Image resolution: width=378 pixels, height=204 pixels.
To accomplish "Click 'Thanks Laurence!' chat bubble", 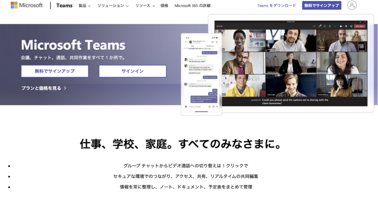I will 210,77.
